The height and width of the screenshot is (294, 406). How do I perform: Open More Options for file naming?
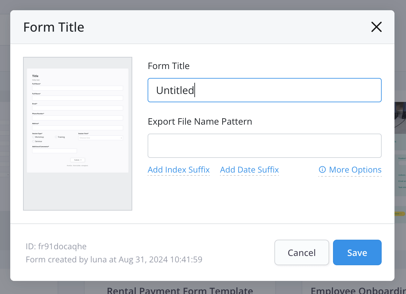coord(355,170)
